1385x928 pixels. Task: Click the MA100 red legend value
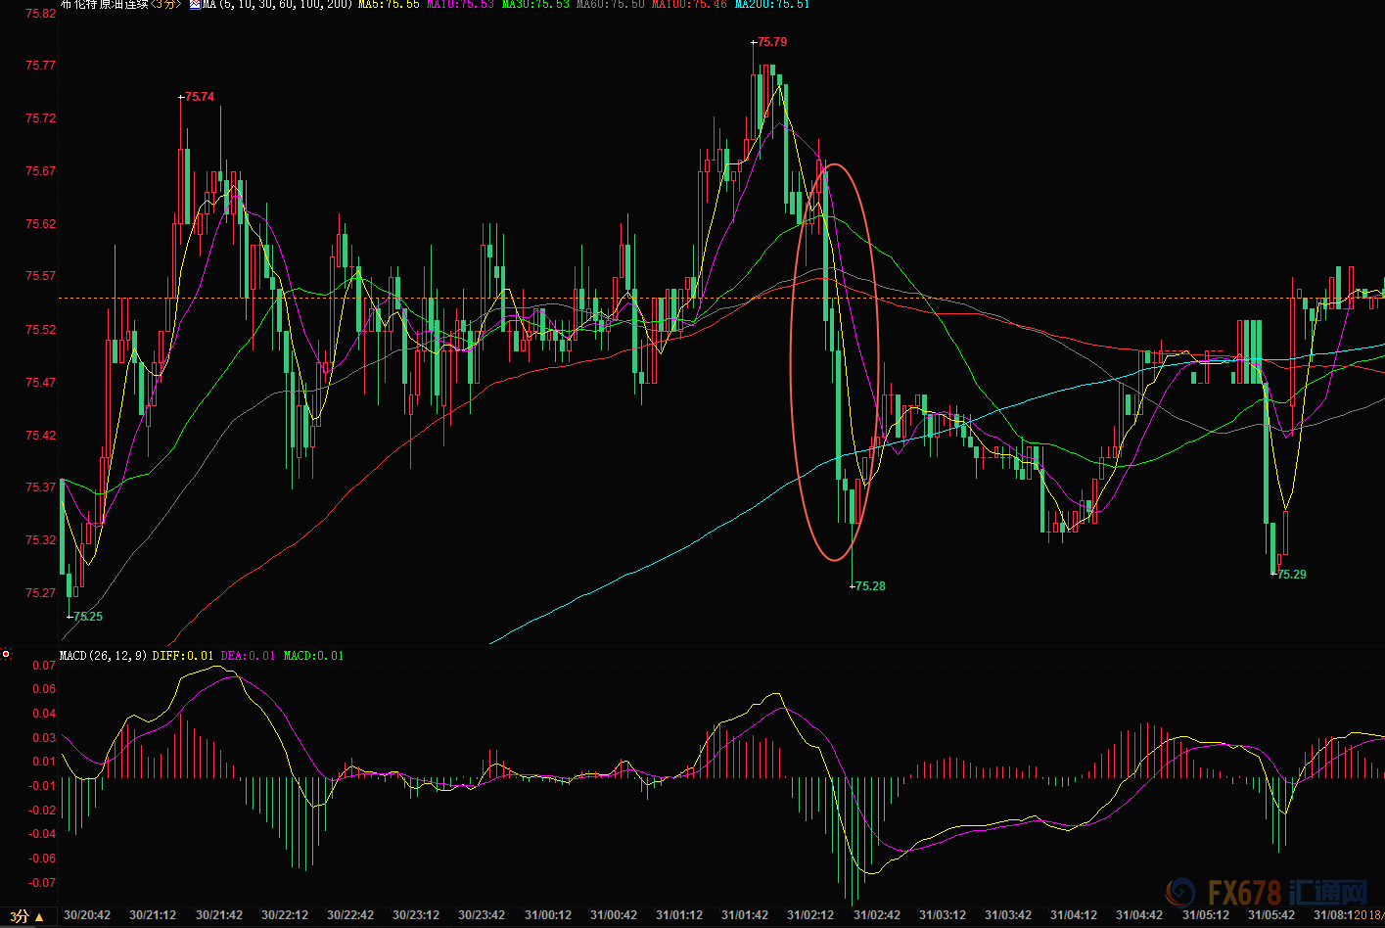coord(689,5)
